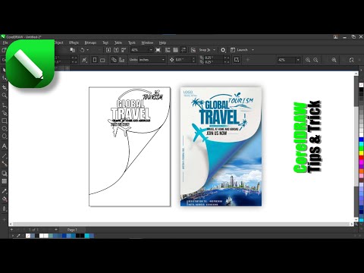The width and height of the screenshot is (364, 273).
Task: Click the Zoom In magnifier icon
Action: point(308,60)
